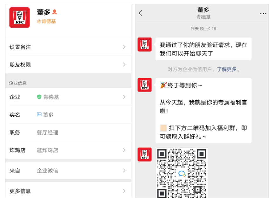The width and height of the screenshot is (273, 203).
Task: Tap the timestamp 昨天 晚上9:18
Action: coord(203,29)
